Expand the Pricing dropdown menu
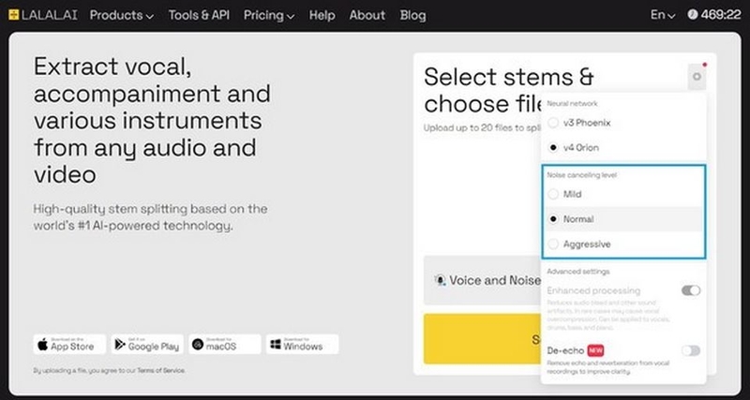This screenshot has height=400, width=750. click(269, 15)
